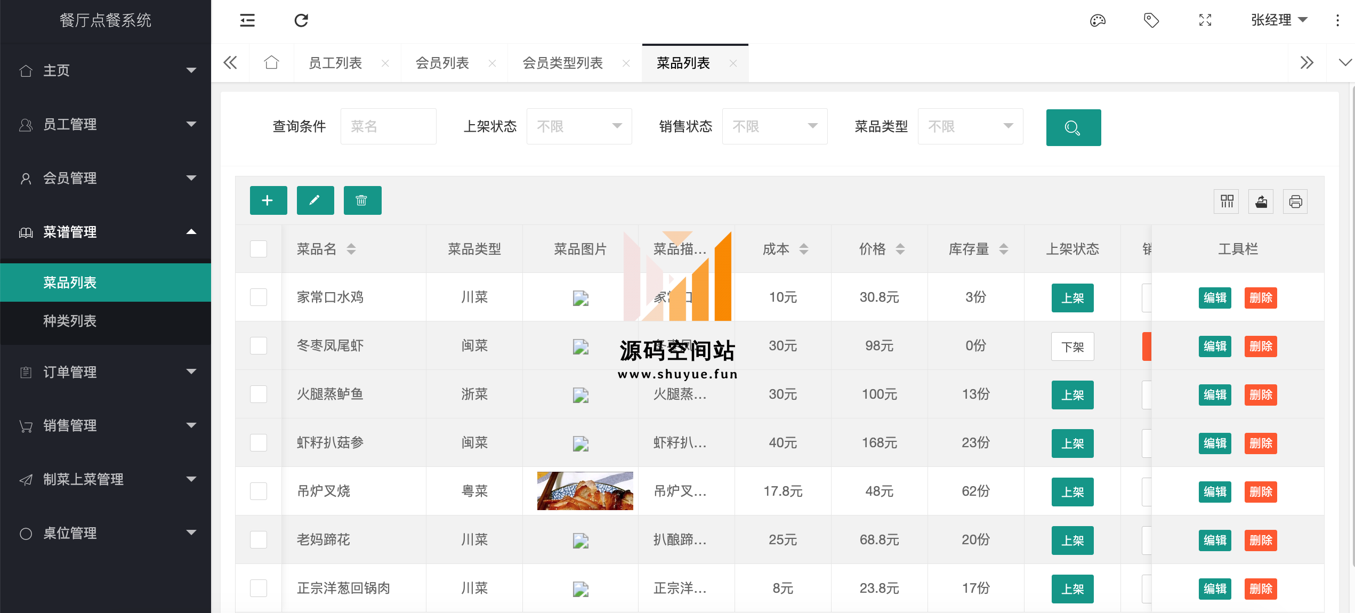
Task: Click 编辑 for 家常口水鸡
Action: 1215,298
